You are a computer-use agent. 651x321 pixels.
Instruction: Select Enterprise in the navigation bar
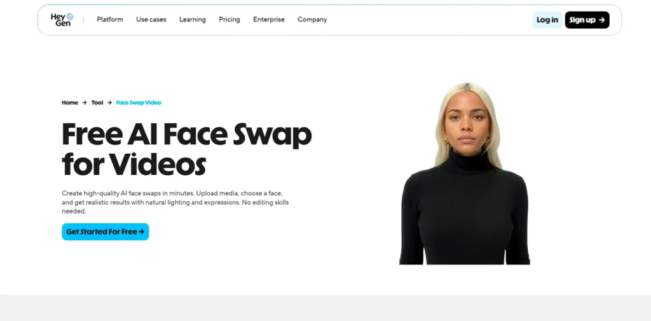(x=269, y=20)
